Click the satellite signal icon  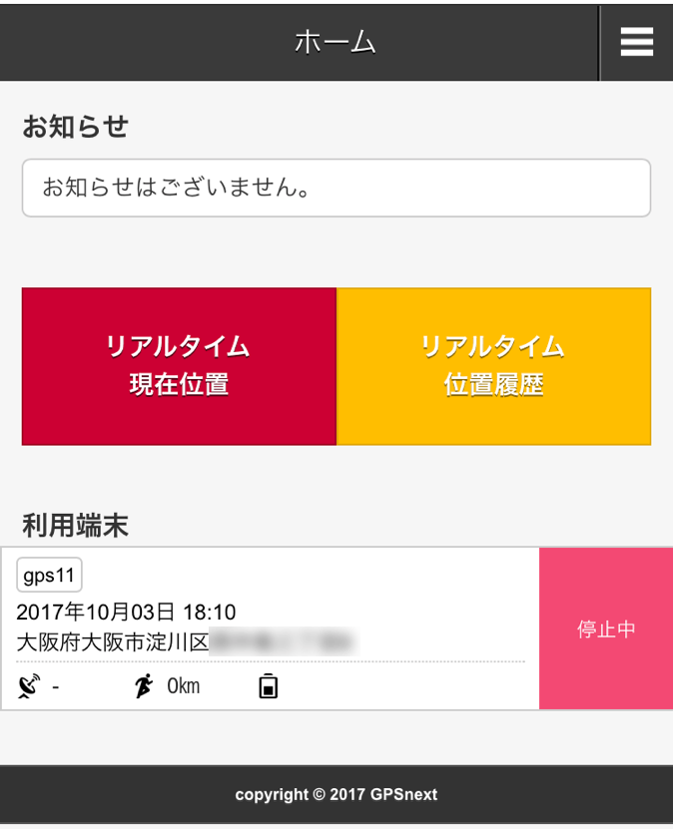pos(30,686)
